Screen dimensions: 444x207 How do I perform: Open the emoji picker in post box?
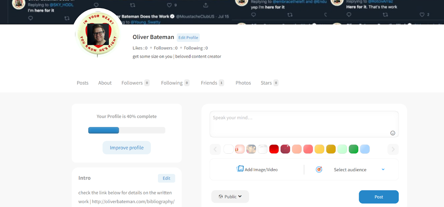[x=393, y=133]
